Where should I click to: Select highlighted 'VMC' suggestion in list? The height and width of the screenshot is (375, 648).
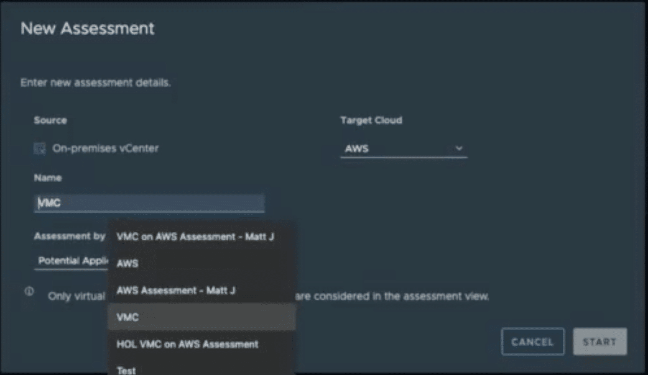[x=128, y=317]
